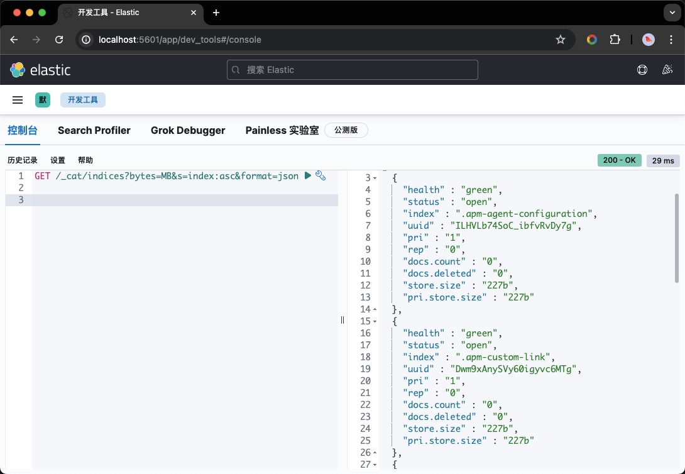Screen dimensions: 685x474
Task: Run the request with the green play icon
Action: (x=309, y=176)
